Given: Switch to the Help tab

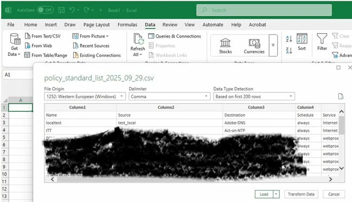Looking at the screenshot, I should 236,25.
